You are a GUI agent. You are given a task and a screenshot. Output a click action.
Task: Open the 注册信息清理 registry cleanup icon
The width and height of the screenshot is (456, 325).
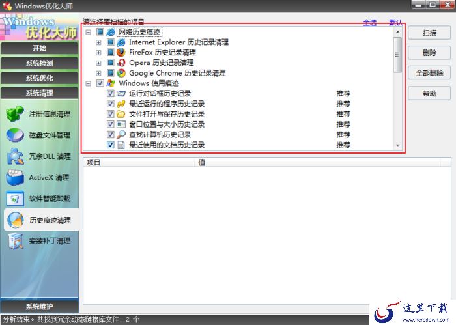click(x=15, y=114)
